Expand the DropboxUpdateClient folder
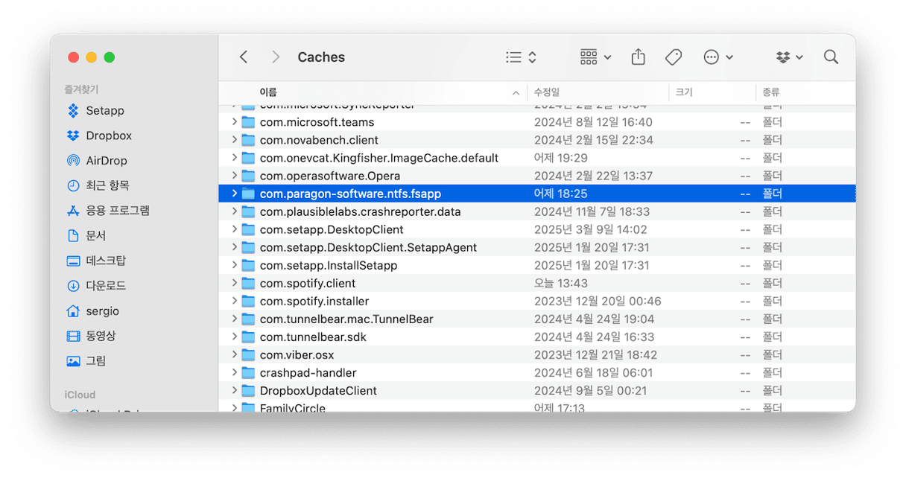This screenshot has width=906, height=478. pyautogui.click(x=234, y=390)
